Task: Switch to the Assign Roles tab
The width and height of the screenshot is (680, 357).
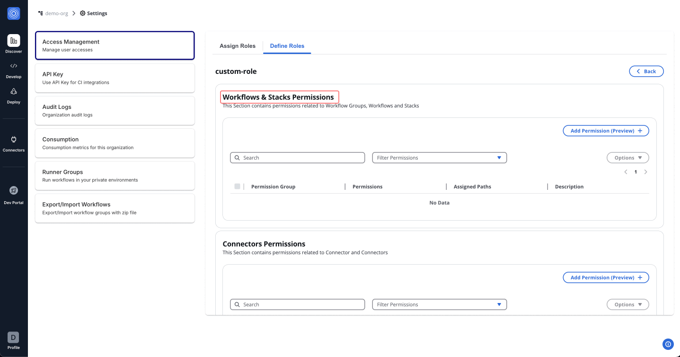Action: [x=238, y=46]
